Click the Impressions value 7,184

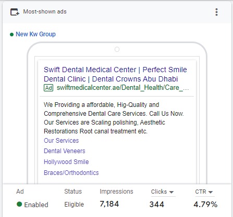109,204
